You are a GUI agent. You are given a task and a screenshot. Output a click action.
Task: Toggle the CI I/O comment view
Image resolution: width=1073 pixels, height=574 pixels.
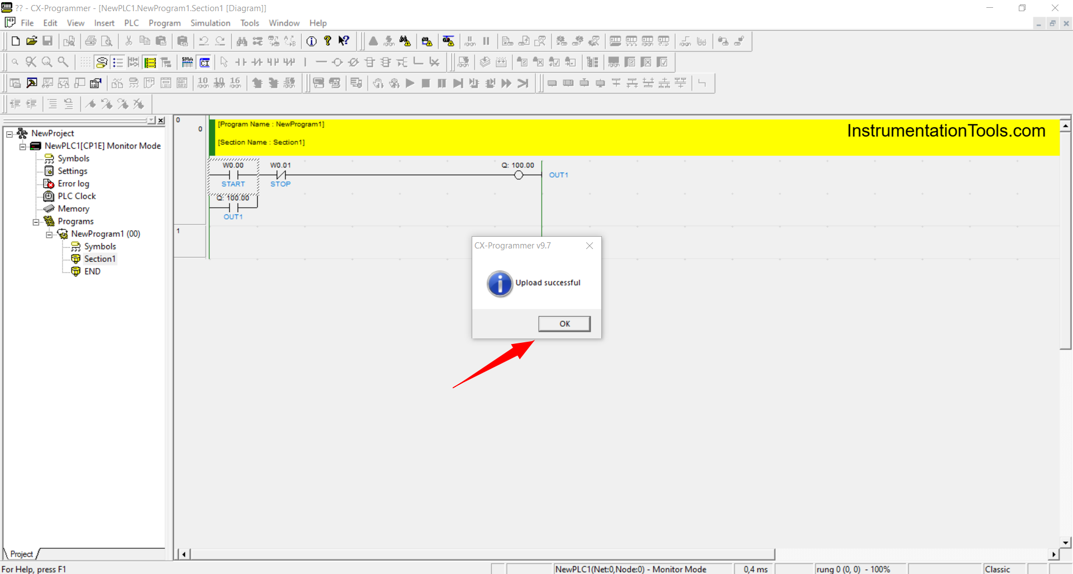[205, 62]
